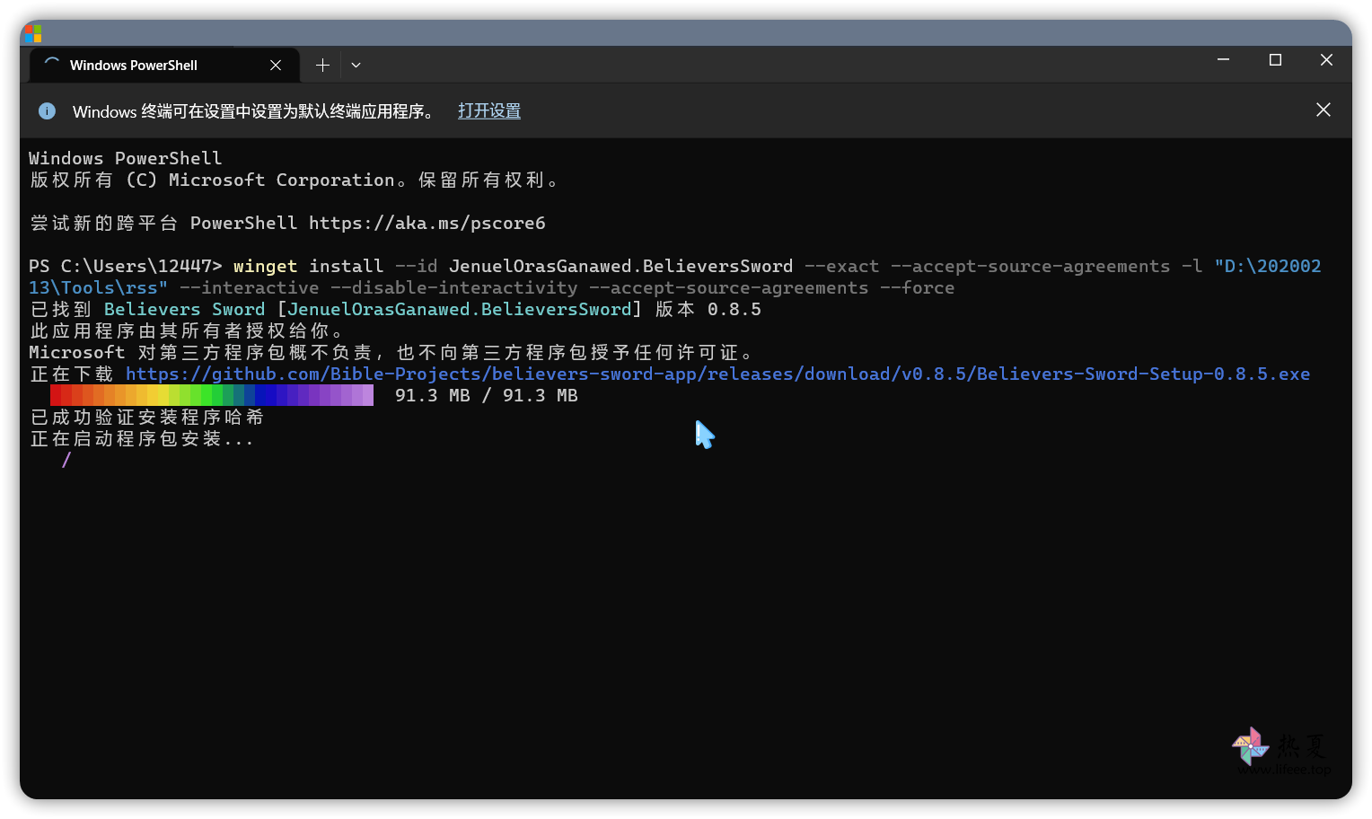The width and height of the screenshot is (1372, 819).
Task: Click the loading spinner icon on tab
Action: click(x=51, y=65)
